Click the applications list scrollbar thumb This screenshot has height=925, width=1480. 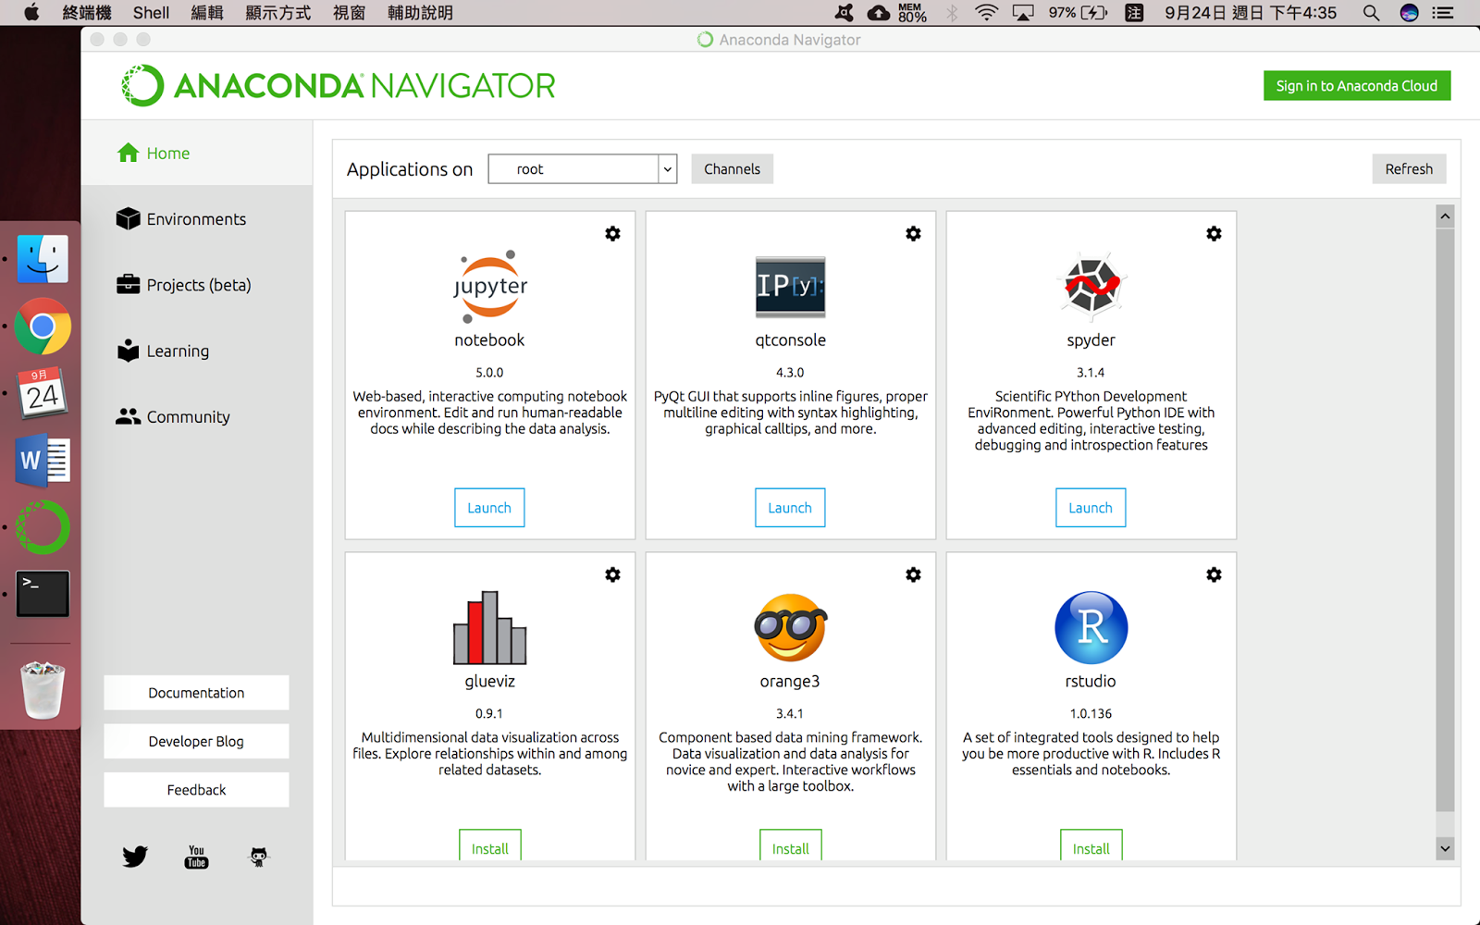tap(1445, 520)
